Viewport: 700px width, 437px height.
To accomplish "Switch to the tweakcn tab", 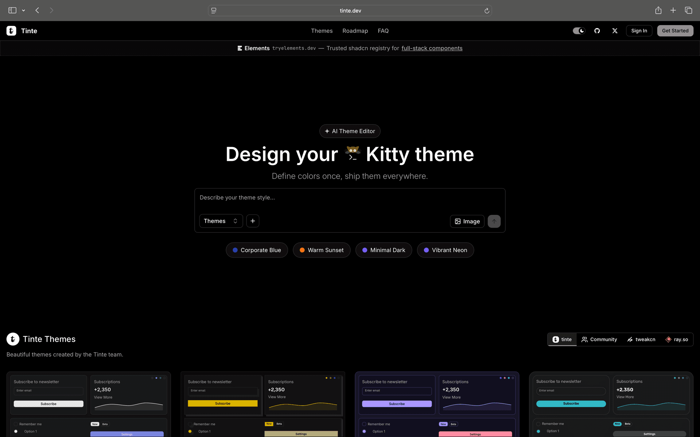I will click(641, 339).
